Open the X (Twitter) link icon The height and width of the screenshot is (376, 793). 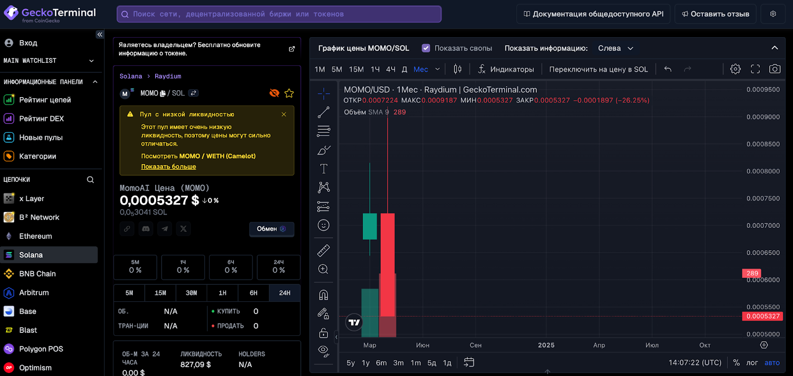183,229
